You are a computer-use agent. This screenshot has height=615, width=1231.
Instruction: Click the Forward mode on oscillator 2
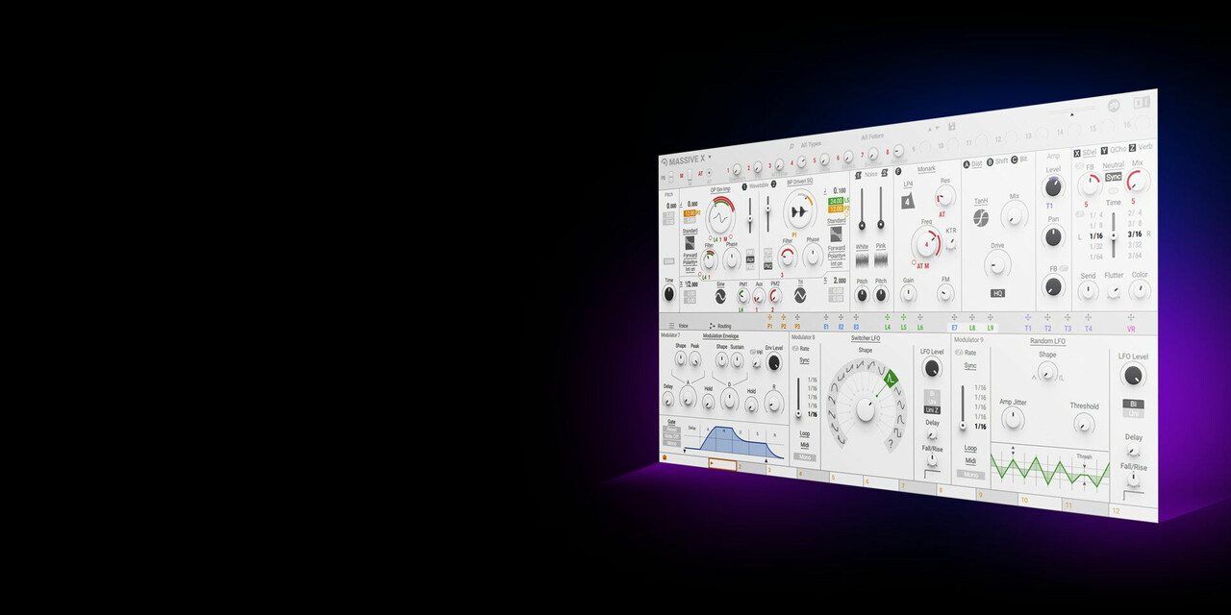point(837,248)
